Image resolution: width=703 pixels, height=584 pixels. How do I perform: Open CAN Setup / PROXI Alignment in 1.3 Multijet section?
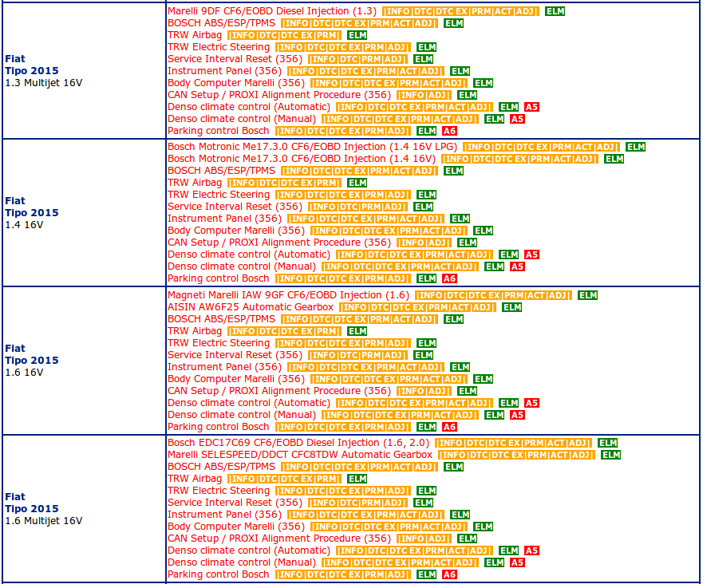(x=278, y=95)
